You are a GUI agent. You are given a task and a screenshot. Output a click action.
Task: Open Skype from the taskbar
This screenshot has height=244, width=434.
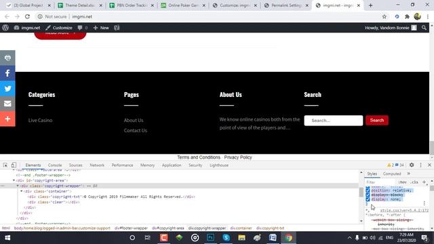point(226,238)
